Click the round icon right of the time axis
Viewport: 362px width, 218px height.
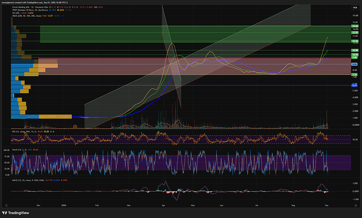(356, 205)
